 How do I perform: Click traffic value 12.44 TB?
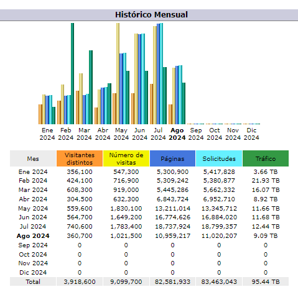coord(266,227)
